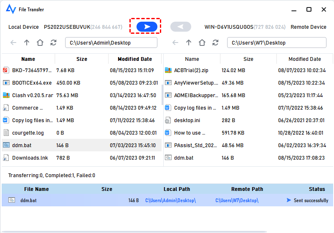This screenshot has width=334, height=233.
Task: Click the local file list vertical scrollbar
Action: pos(162,95)
